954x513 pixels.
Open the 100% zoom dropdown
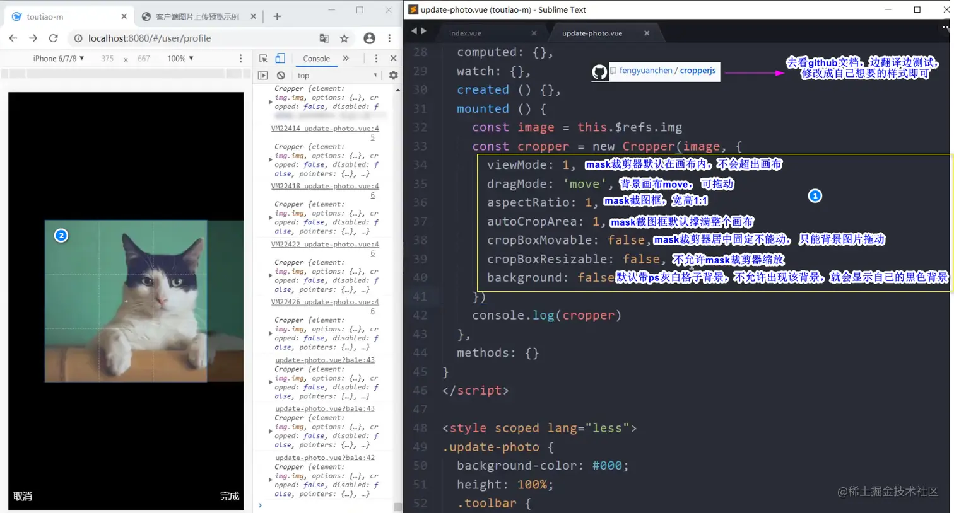point(180,59)
